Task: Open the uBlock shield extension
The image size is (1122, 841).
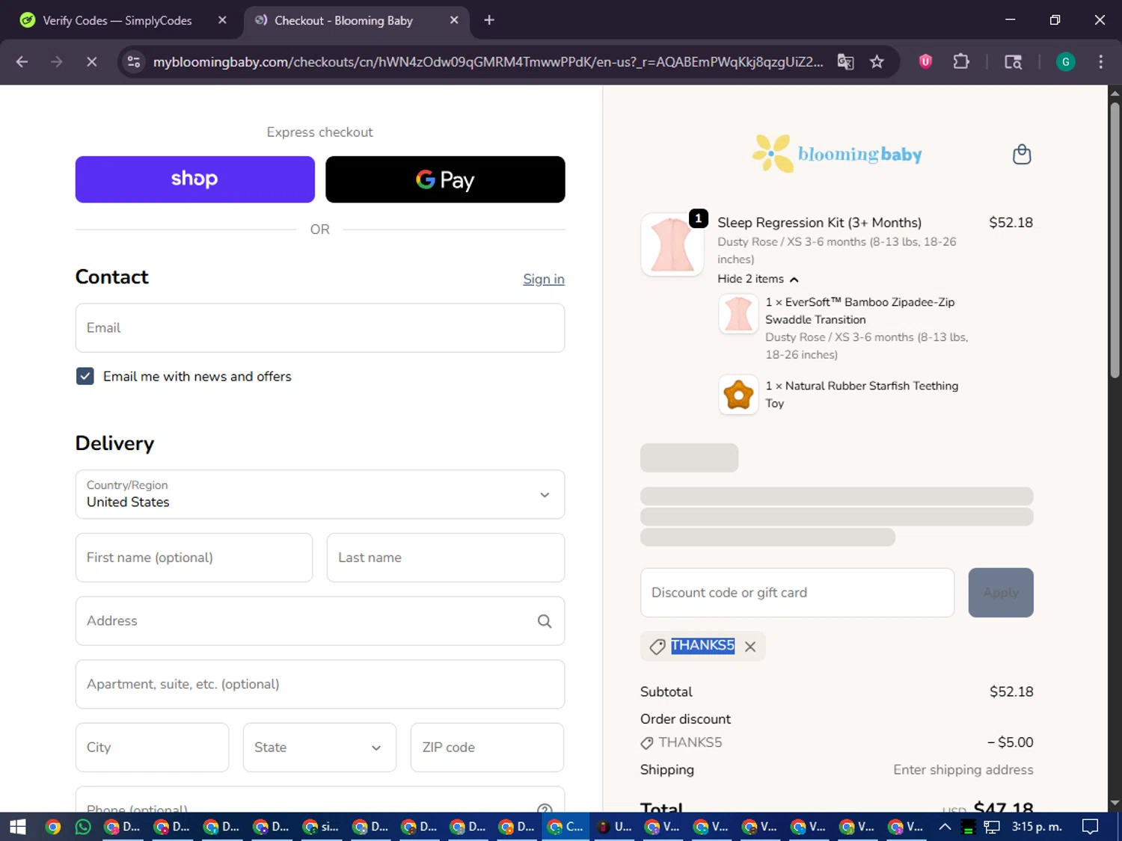Action: (x=925, y=62)
